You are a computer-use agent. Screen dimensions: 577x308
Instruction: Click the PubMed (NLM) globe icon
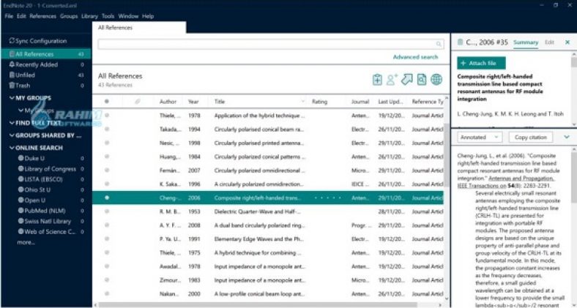pos(21,211)
